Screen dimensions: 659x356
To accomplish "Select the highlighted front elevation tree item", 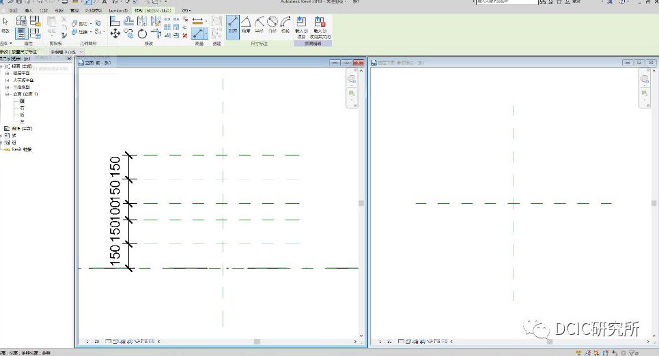I will pyautogui.click(x=22, y=101).
